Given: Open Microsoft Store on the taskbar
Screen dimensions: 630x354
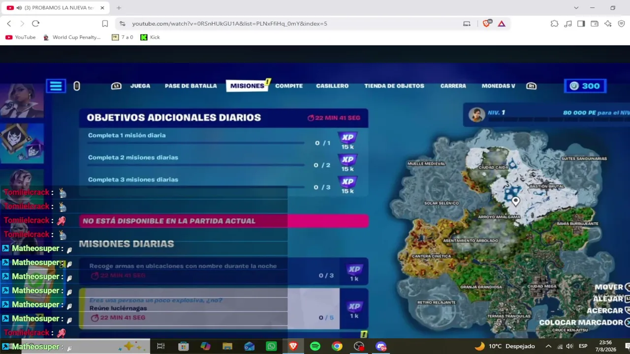Looking at the screenshot, I should [x=183, y=346].
